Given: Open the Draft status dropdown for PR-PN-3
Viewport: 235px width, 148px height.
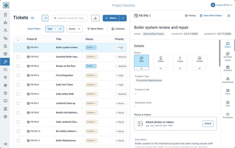Looking at the screenshot, I should tap(91, 66).
